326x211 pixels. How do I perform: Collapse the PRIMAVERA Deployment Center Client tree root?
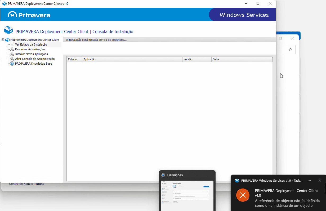3,40
